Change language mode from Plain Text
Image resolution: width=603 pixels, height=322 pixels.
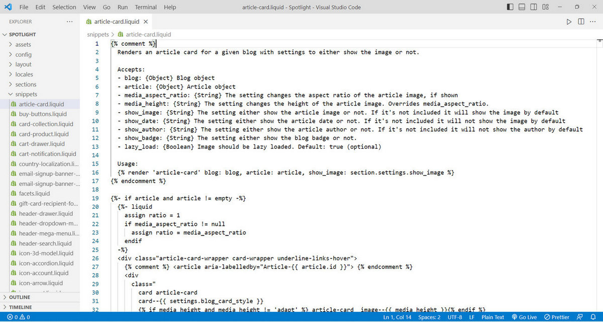pos(492,317)
